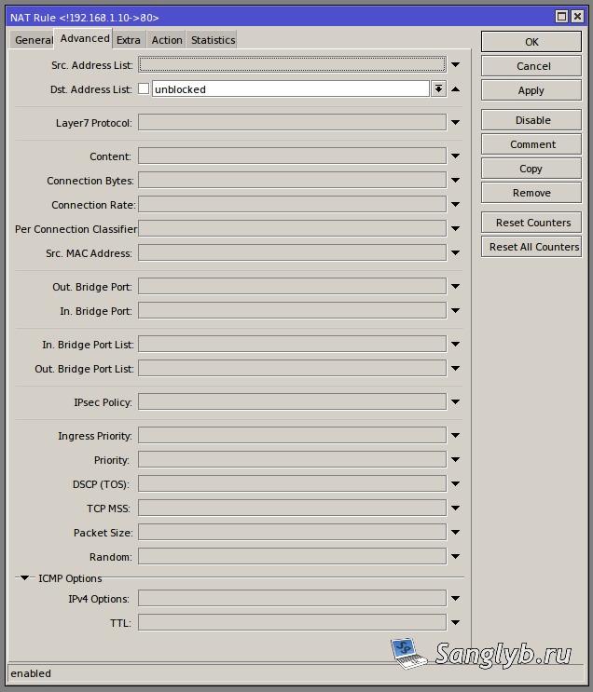Screen dimensions: 593x692
Task: Expand the Connection Bytes field
Action: (456, 180)
